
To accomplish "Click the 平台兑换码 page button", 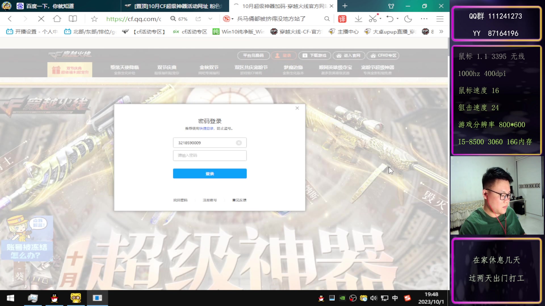I will [253, 56].
